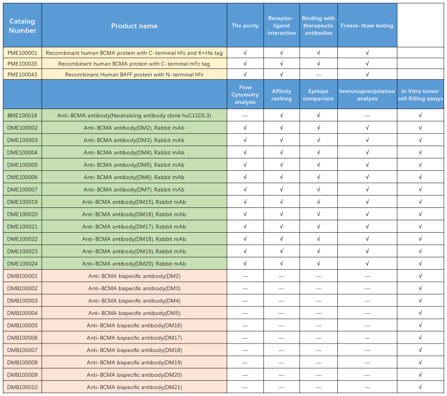This screenshot has width=447, height=396.
Task: Click catalog number PME100043
Action: coord(22,75)
